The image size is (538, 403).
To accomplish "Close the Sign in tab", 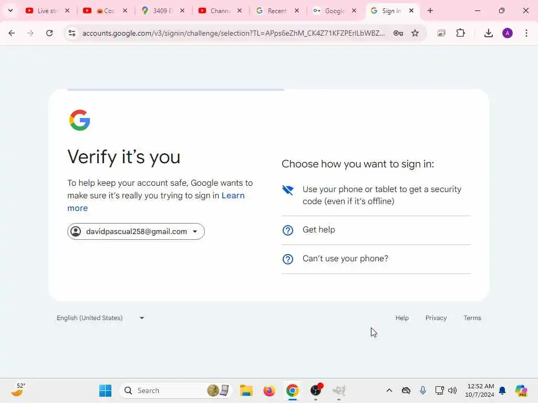I will coord(411,10).
